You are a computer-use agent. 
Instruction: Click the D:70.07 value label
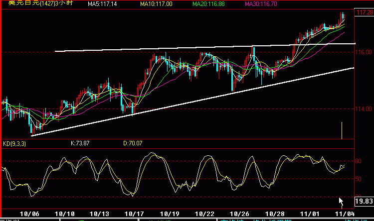133,143
